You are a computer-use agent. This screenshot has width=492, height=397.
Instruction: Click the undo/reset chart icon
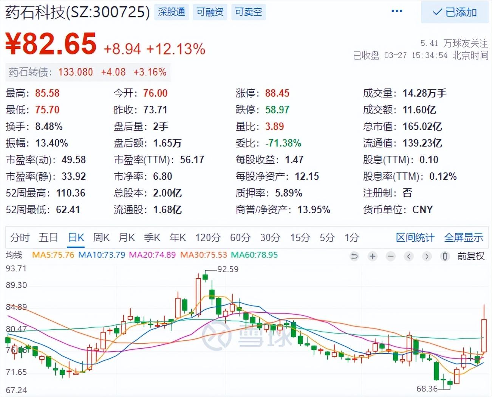(x=354, y=256)
